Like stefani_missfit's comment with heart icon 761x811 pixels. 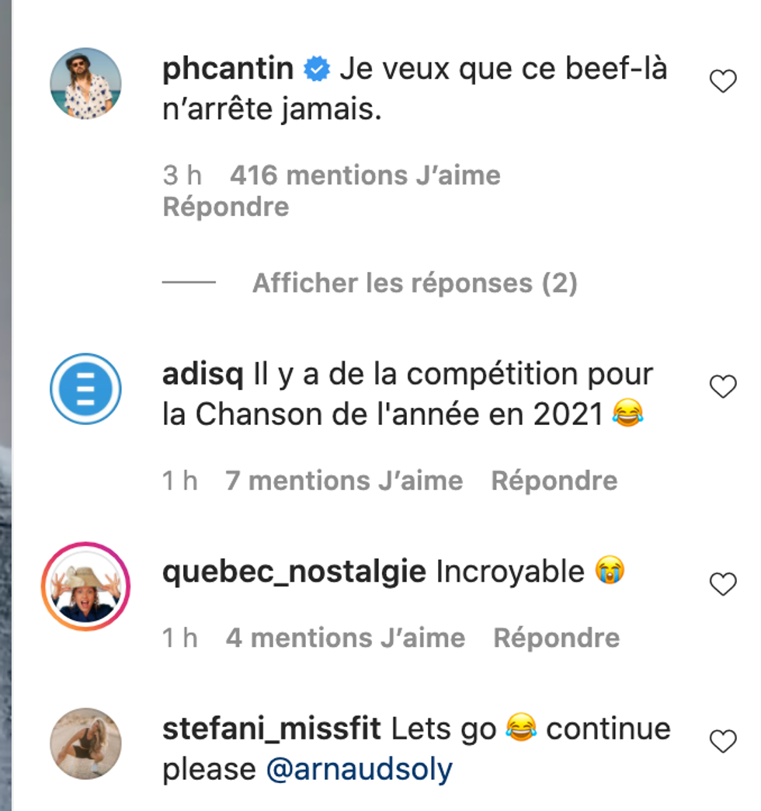(723, 741)
